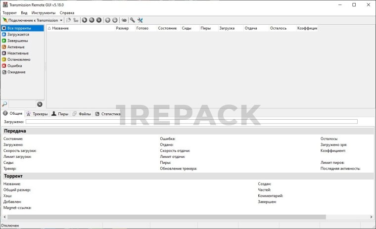Select the Загружается filter

coord(18,35)
